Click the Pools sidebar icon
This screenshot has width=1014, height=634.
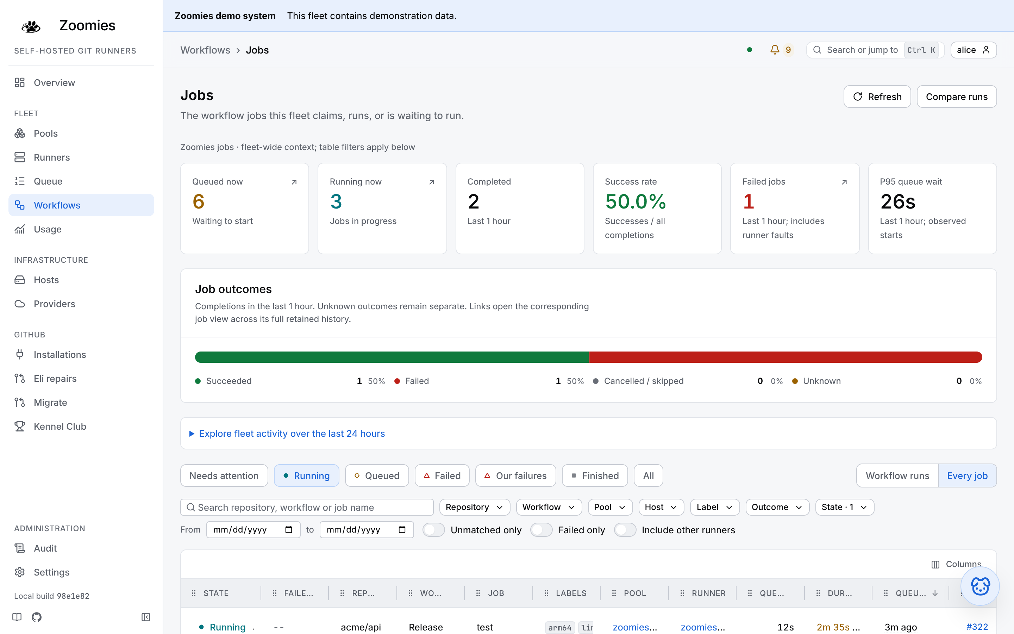[x=20, y=133]
